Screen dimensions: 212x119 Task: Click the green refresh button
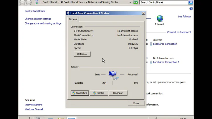pyautogui.click(x=135, y=2)
